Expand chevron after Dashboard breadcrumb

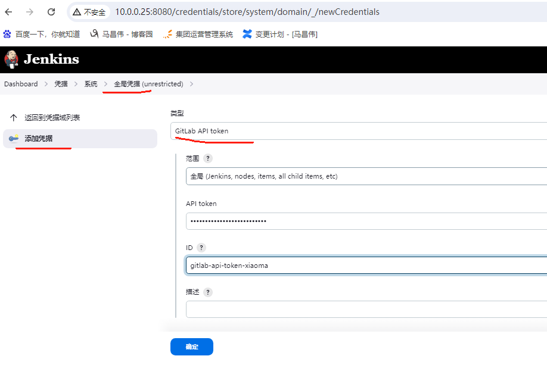[x=46, y=84]
